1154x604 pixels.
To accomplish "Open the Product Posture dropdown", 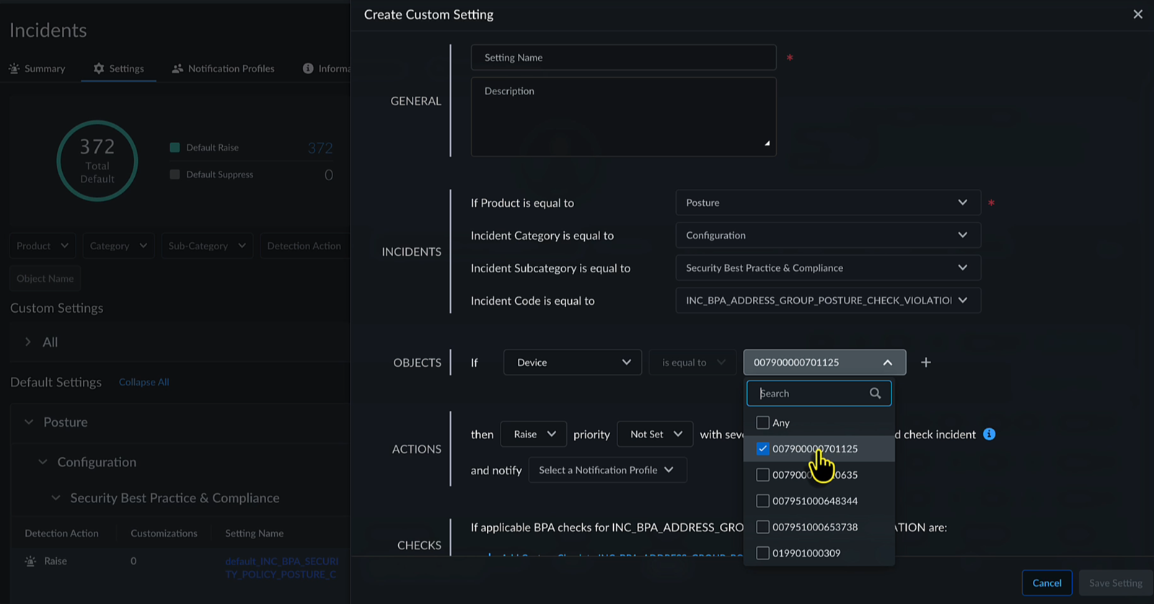I will 827,203.
